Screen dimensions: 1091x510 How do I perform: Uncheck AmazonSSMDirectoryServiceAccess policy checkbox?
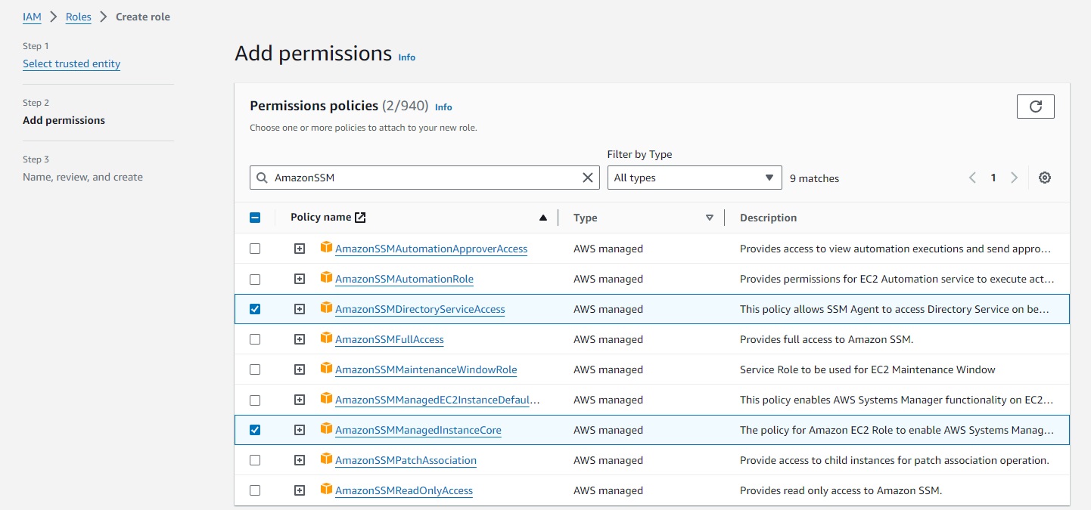pos(255,309)
